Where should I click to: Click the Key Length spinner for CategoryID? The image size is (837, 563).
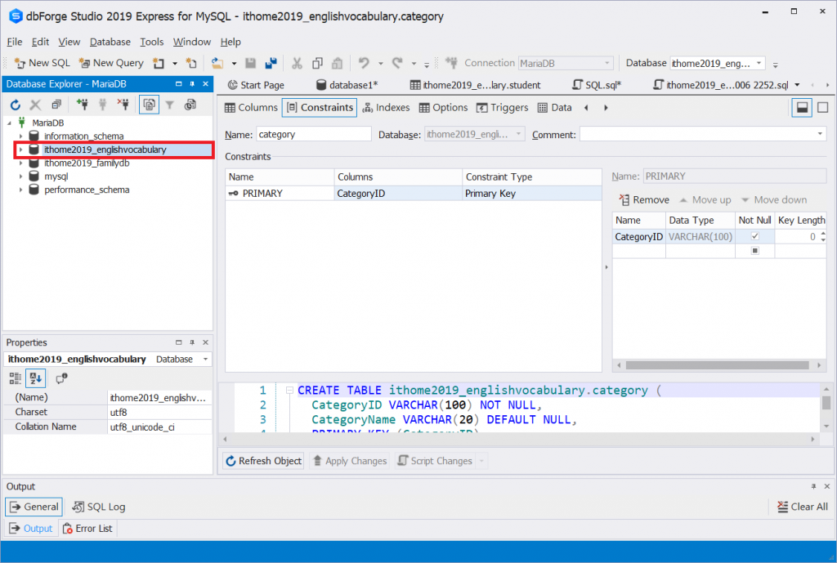point(823,236)
